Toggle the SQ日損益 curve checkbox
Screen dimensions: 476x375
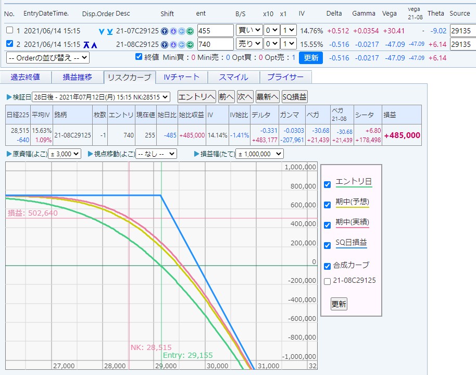pos(327,245)
